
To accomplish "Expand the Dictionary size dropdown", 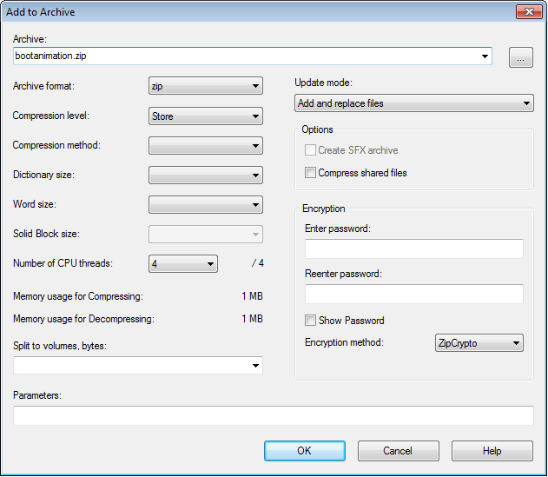I will (206, 175).
